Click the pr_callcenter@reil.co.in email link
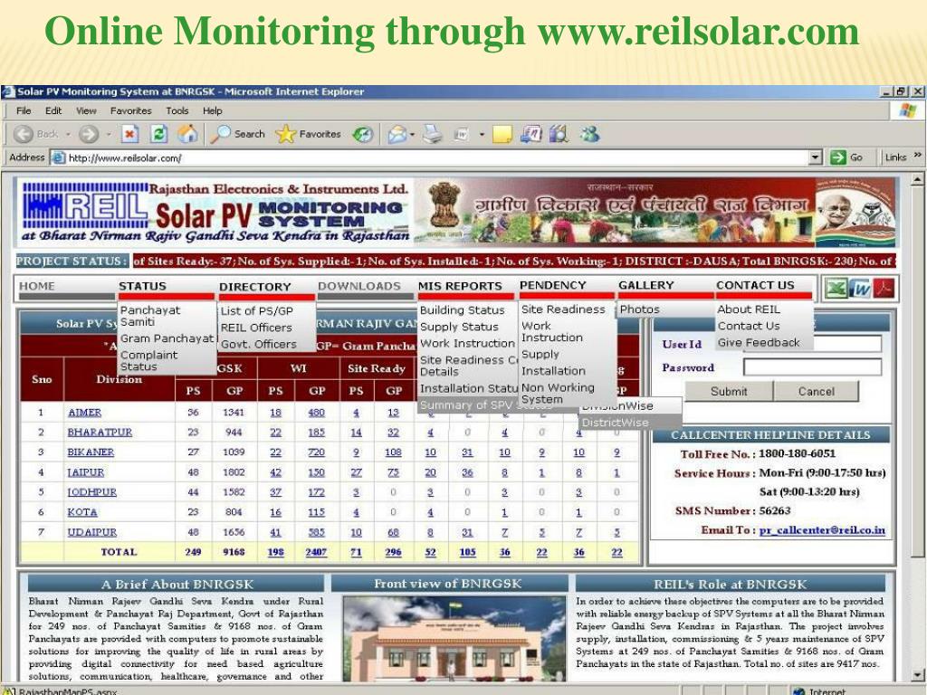This screenshot has width=927, height=695. (x=822, y=530)
